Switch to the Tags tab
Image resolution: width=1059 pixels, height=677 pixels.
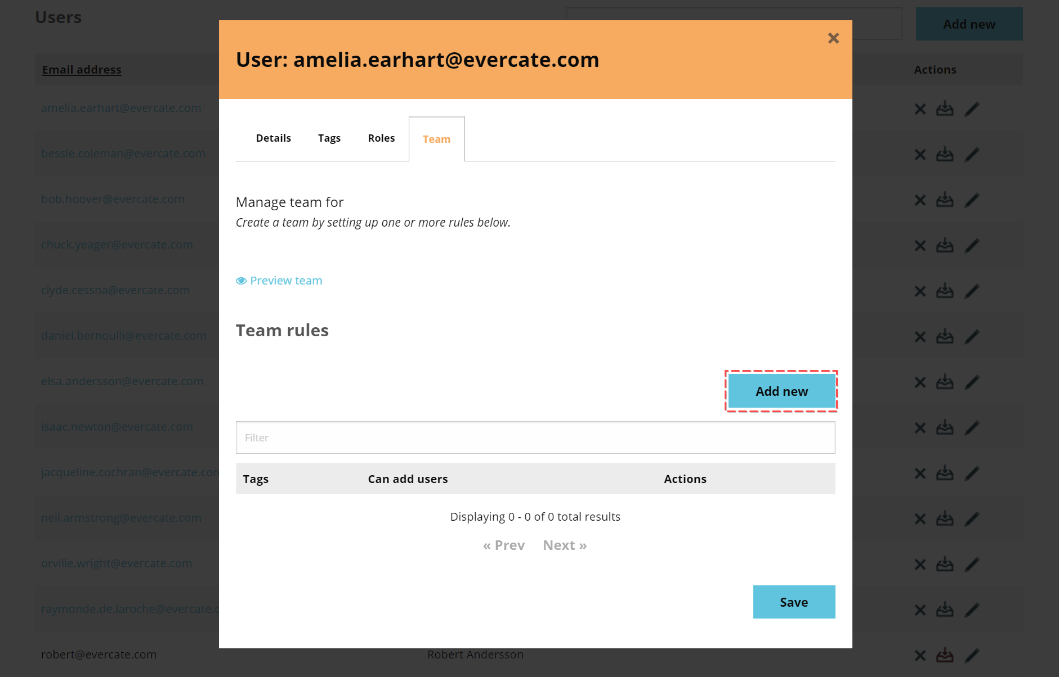tap(329, 138)
